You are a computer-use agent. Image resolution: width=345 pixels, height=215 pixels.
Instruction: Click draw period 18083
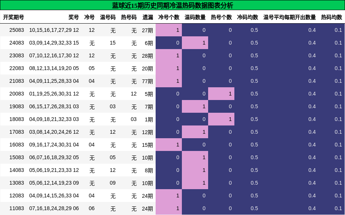pos(16,119)
